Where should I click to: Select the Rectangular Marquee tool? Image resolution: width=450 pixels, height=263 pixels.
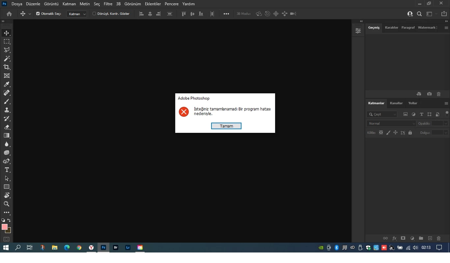coord(7,41)
